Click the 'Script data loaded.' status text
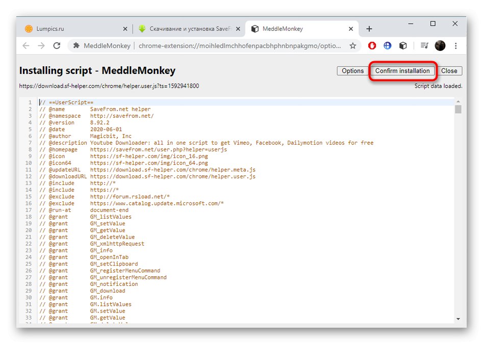The width and height of the screenshot is (483, 344). point(438,86)
